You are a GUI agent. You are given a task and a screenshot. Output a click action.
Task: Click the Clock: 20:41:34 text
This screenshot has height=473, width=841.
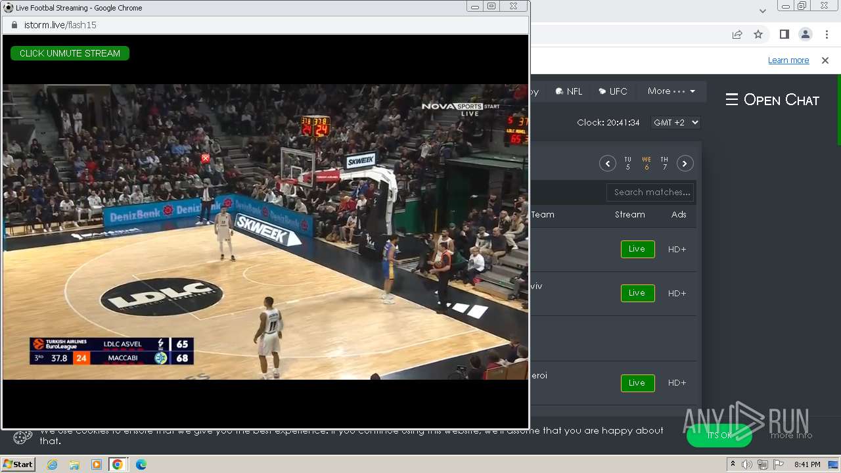click(x=608, y=123)
